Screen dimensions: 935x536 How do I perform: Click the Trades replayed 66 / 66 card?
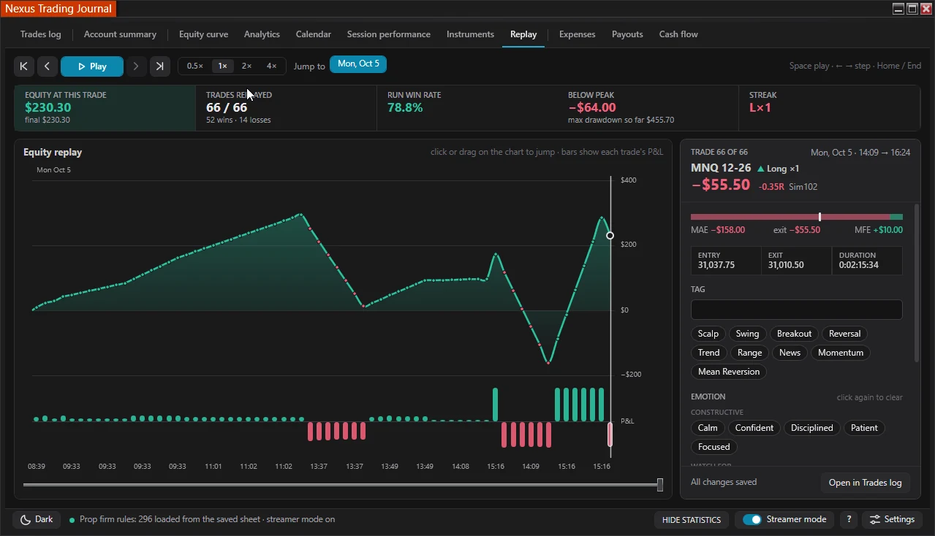(286, 108)
